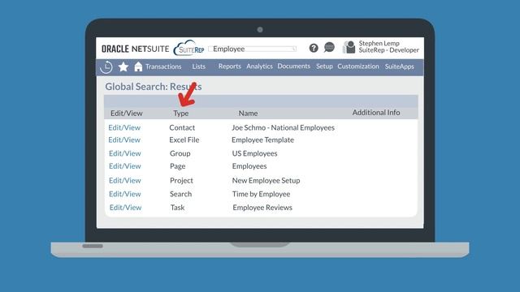Click the Stephen Lemp user name
The height and width of the screenshot is (292, 520).
[379, 43]
